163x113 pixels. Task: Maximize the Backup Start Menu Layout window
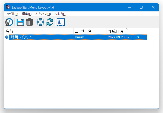click(141, 7)
